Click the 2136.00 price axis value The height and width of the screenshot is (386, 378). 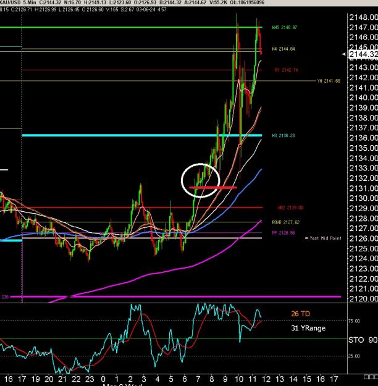(x=363, y=138)
